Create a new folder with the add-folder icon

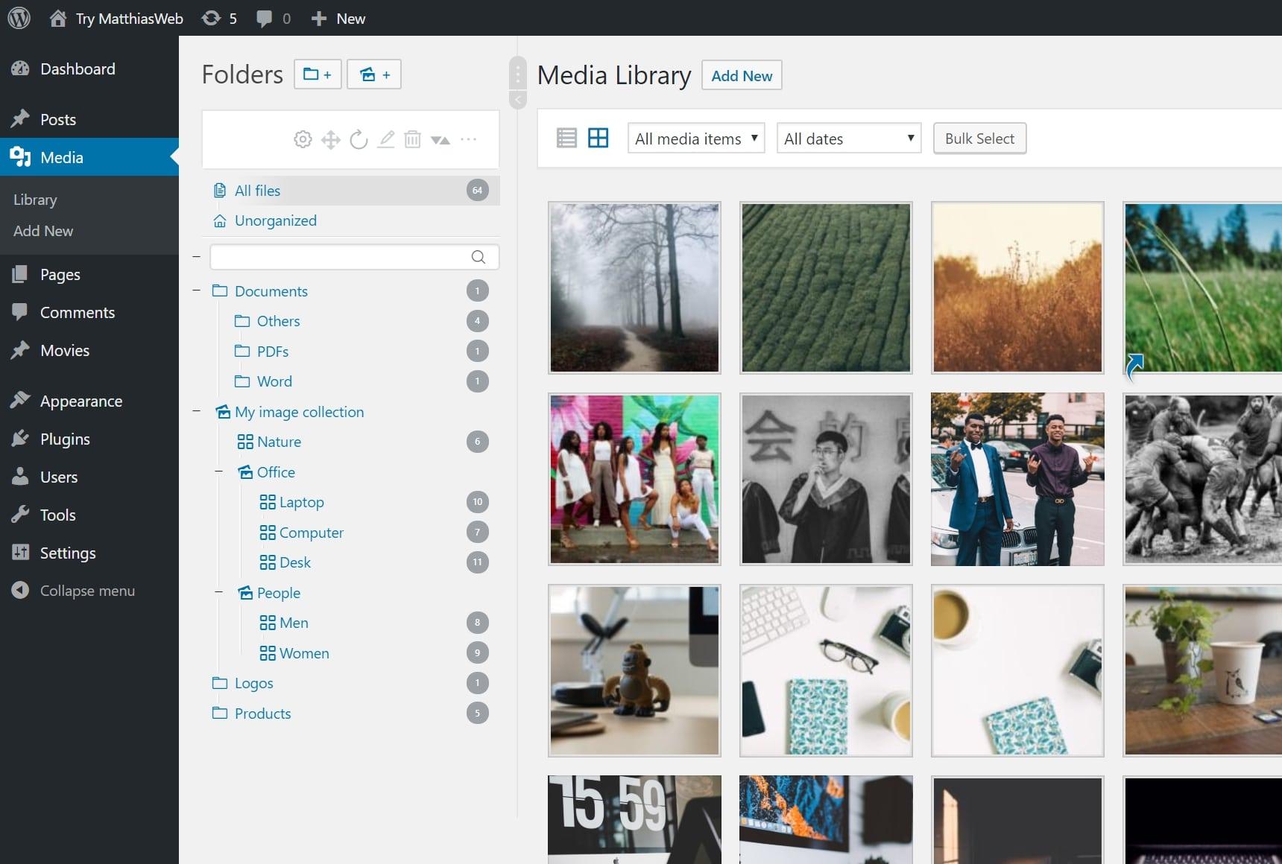318,74
